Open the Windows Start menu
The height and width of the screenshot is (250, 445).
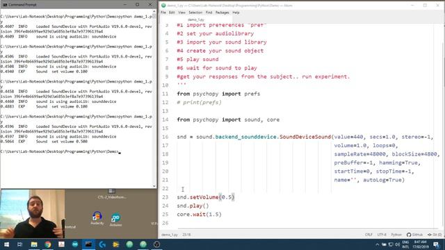tap(6, 244)
